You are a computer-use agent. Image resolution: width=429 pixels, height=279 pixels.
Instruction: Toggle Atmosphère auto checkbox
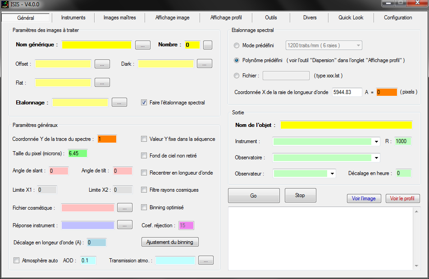click(x=17, y=261)
